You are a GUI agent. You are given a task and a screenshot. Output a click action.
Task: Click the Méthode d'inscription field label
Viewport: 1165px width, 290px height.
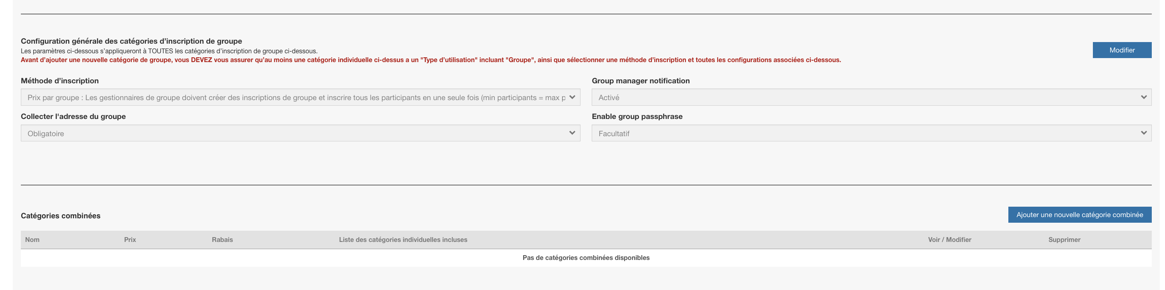[60, 81]
